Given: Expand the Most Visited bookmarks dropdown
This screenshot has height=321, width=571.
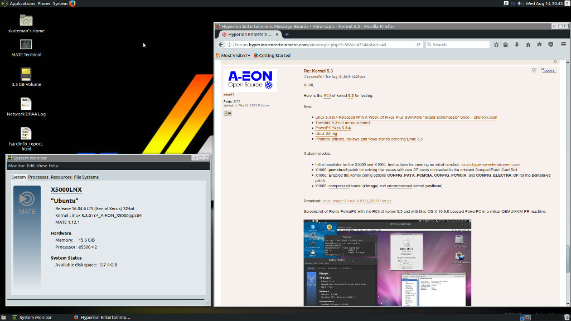Looking at the screenshot, I should 233,55.
